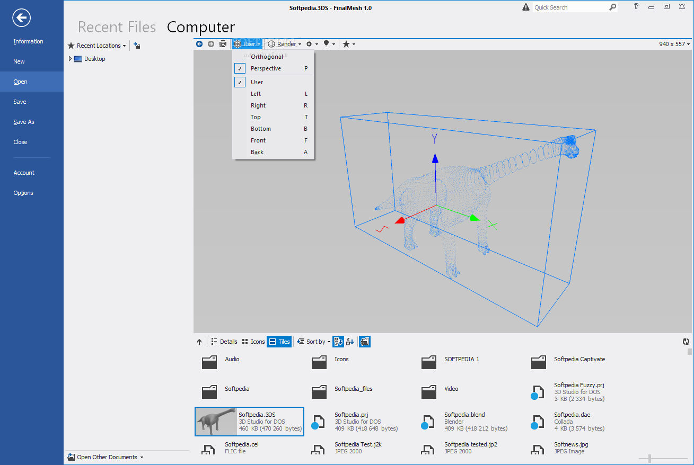This screenshot has height=465, width=694.
Task: Click the warning triangle icon near Quick Search
Action: coord(525,7)
